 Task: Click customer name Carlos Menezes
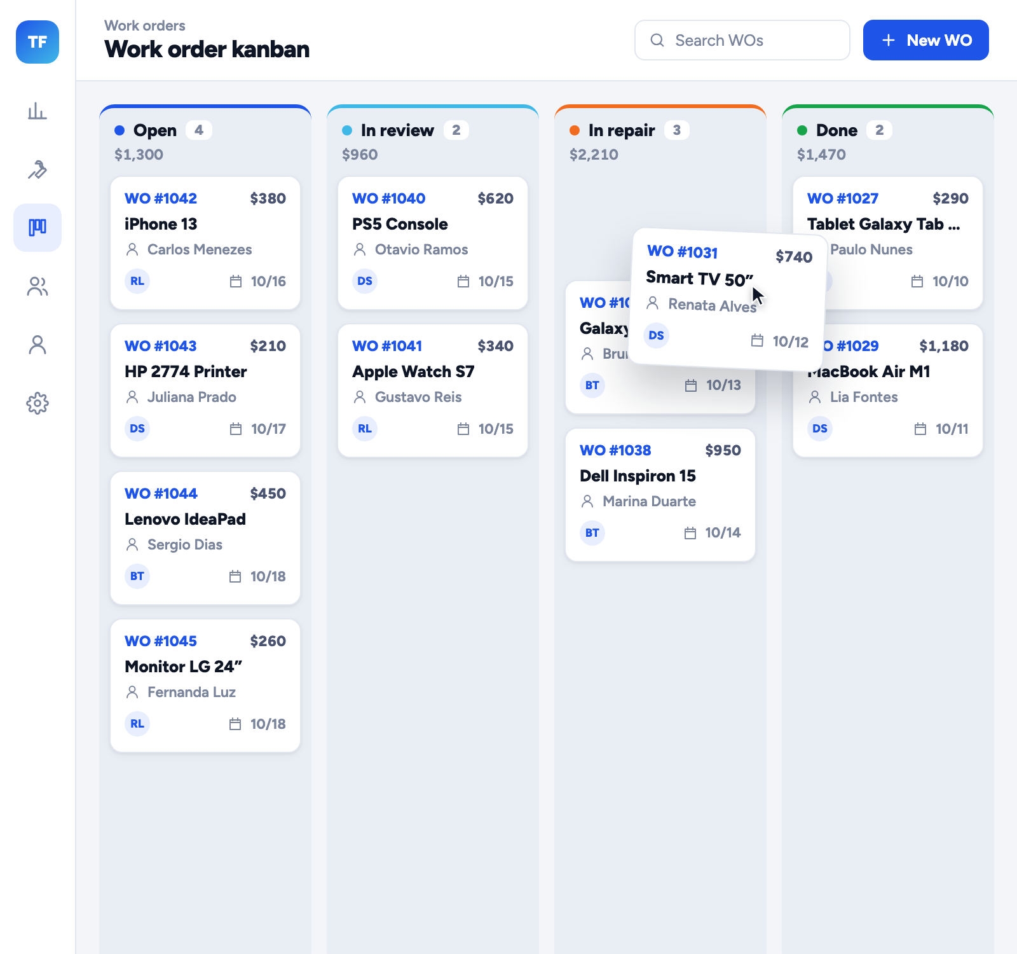point(200,249)
